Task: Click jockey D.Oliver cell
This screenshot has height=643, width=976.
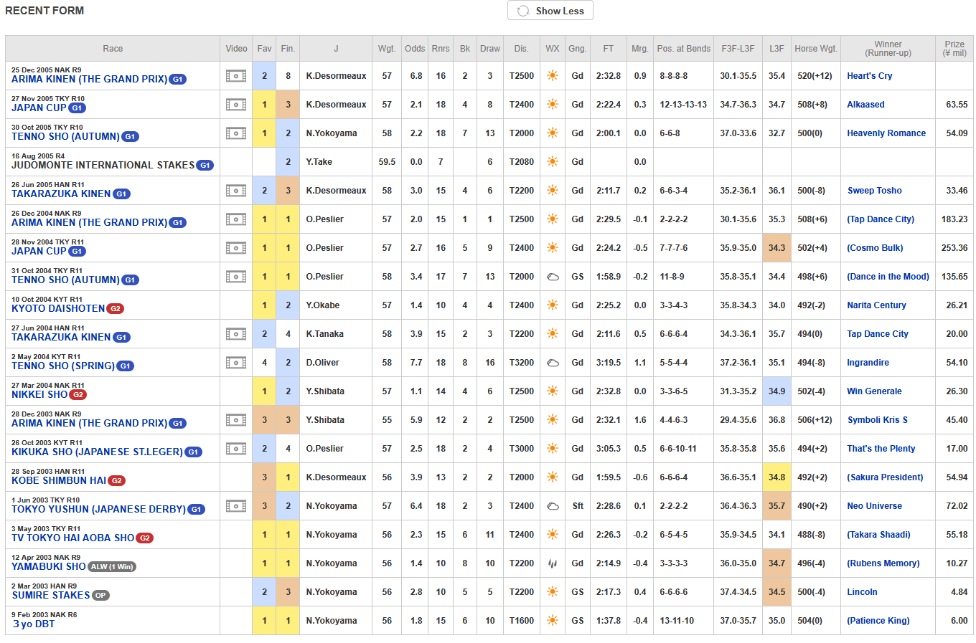Action: coord(336,363)
